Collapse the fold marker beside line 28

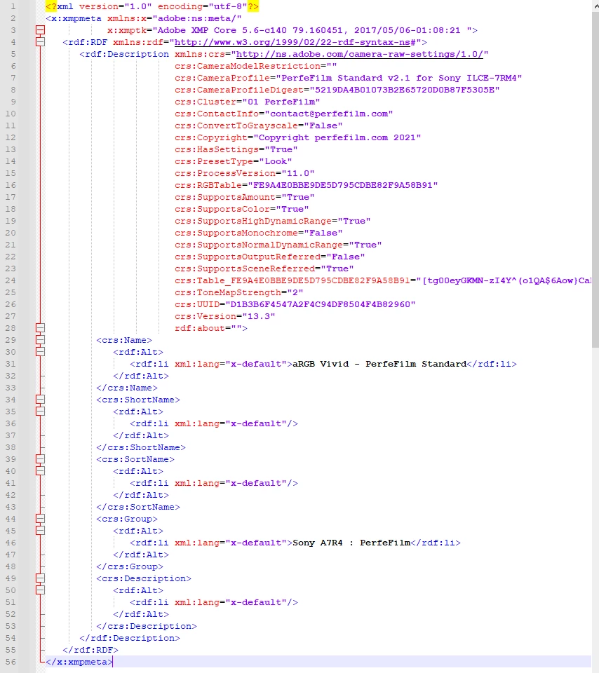tap(40, 328)
